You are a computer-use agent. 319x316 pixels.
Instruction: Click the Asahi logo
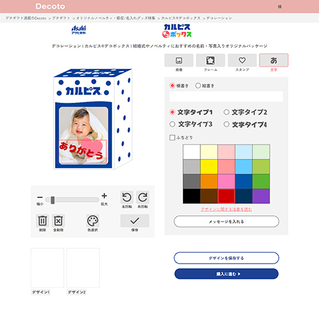(x=78, y=30)
